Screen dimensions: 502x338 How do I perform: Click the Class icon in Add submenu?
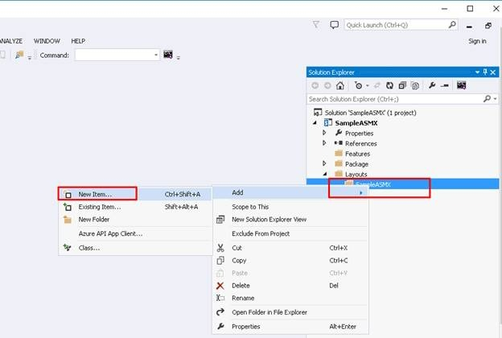[67, 247]
